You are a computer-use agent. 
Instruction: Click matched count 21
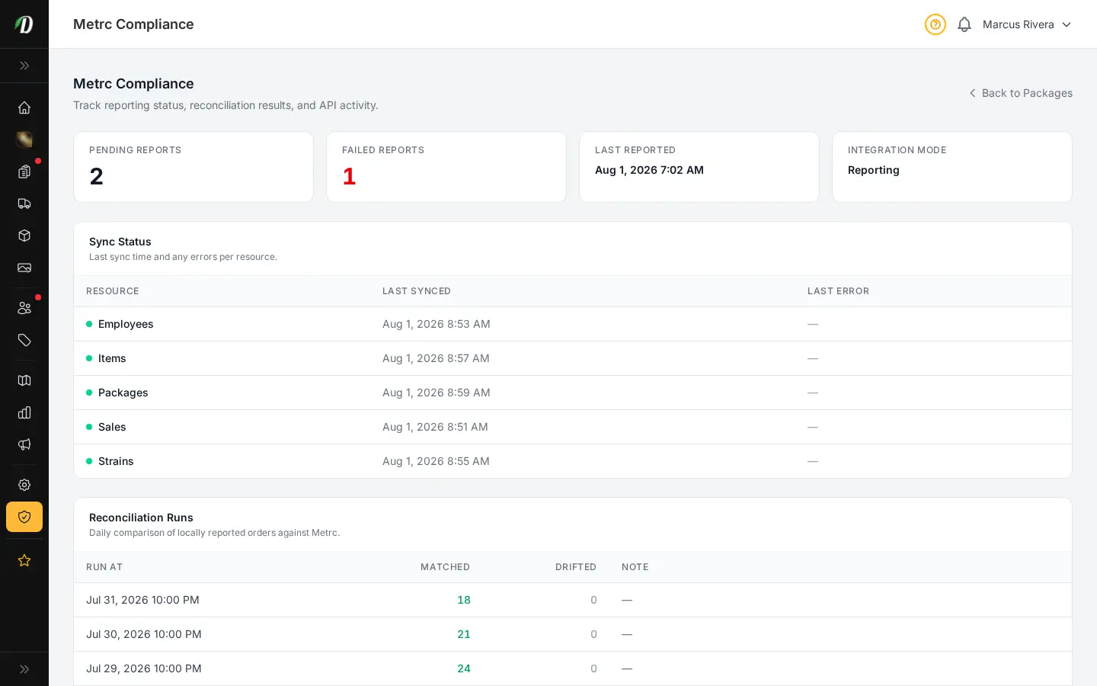tap(464, 634)
